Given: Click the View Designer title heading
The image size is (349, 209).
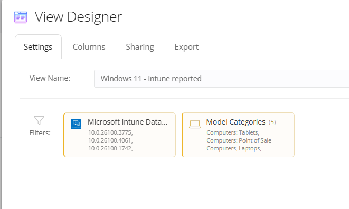Looking at the screenshot, I should tap(78, 17).
